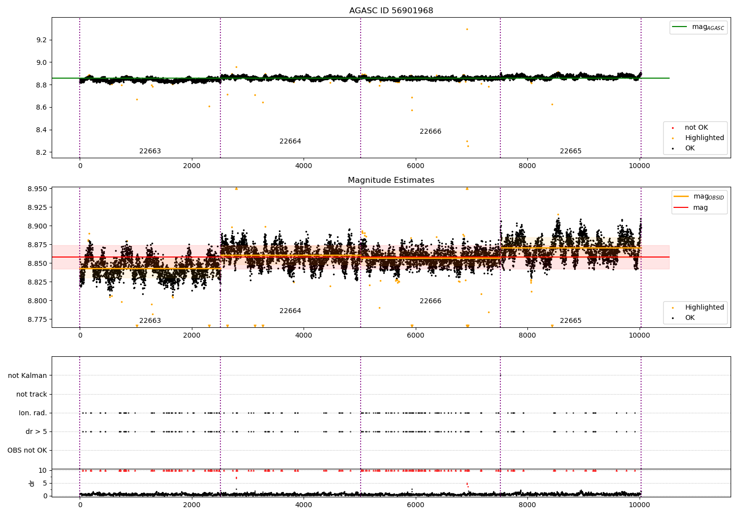
Task: Click x-tick 0 under the bottom plot
Action: pyautogui.click(x=80, y=505)
